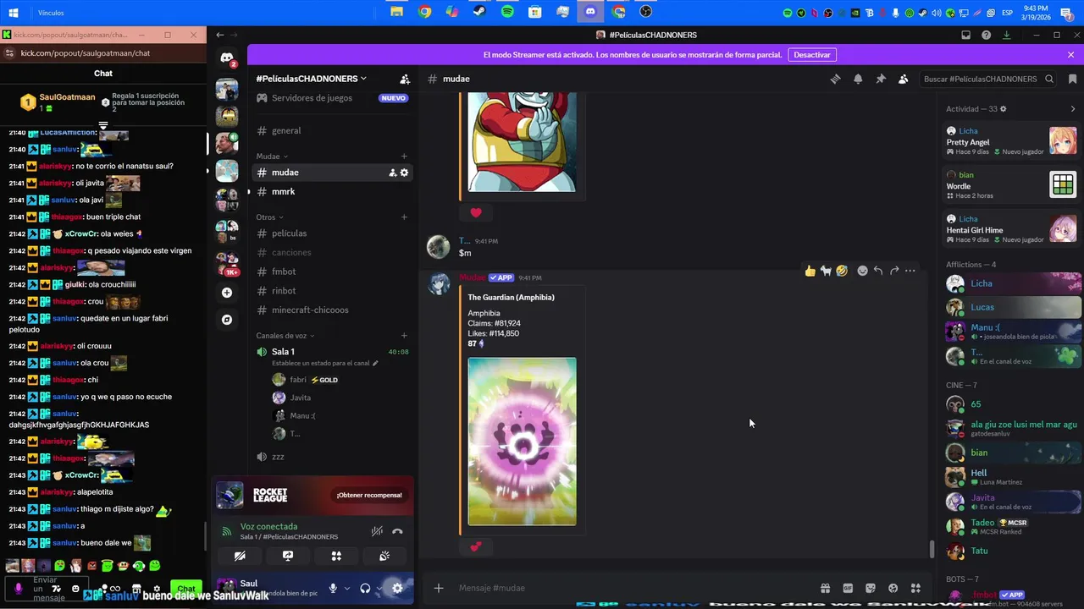Open settings gear for mudae channel

pyautogui.click(x=404, y=173)
